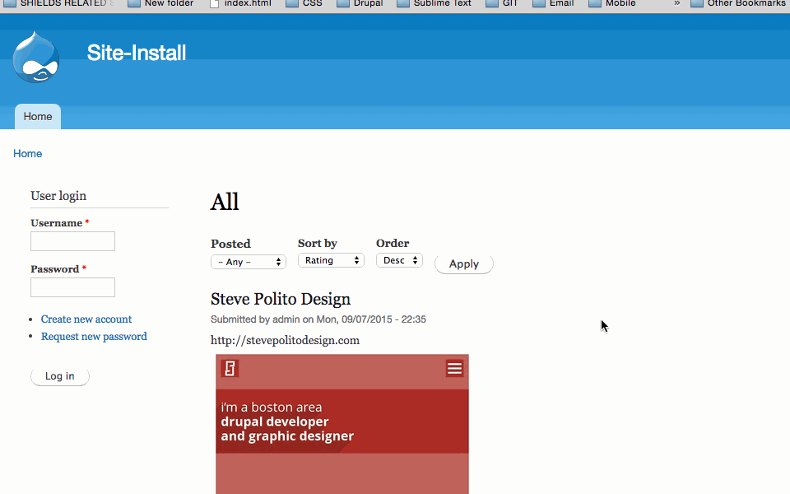This screenshot has height=494, width=790.
Task: Submit with the Log in button
Action: tap(60, 376)
